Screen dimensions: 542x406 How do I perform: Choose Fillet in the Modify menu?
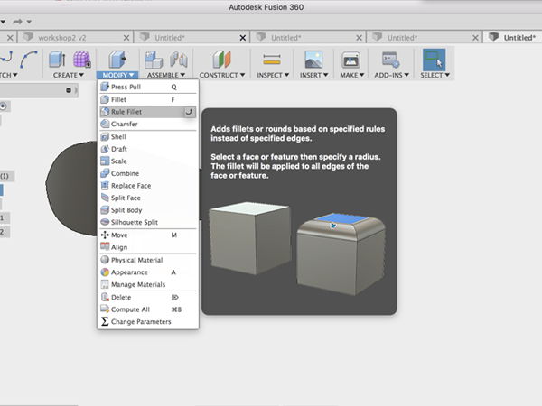point(148,99)
